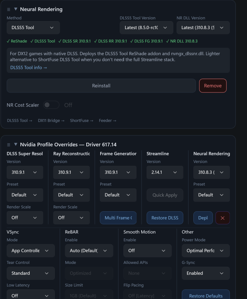Click the red Remove button
This screenshot has width=247, height=299.
point(213,86)
